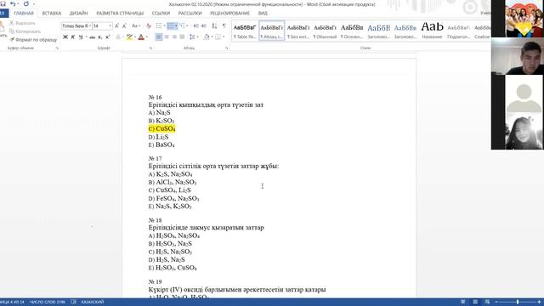
Task: Select highlighted answer C) CuSO4
Action: (162, 128)
